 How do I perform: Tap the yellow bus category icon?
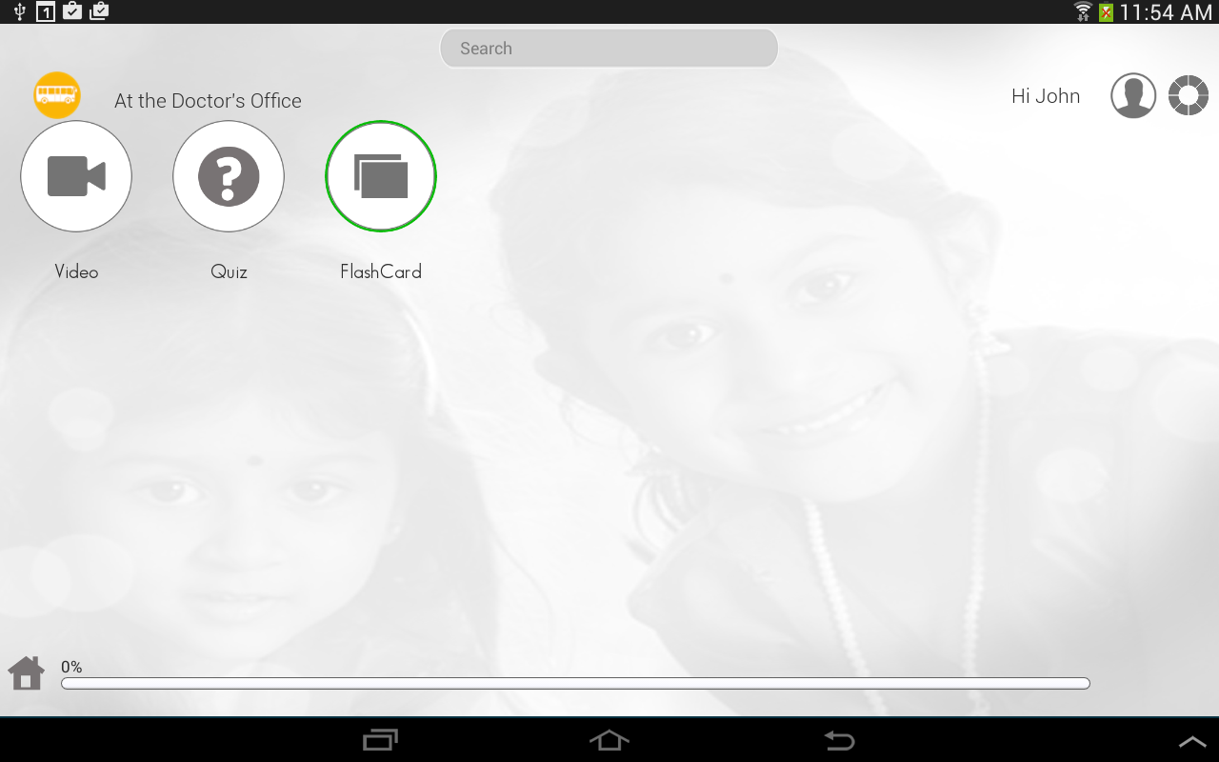(57, 95)
